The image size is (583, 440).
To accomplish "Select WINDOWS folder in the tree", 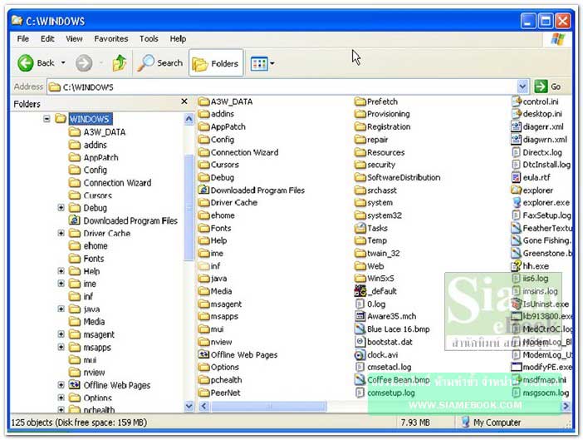I will tap(90, 119).
